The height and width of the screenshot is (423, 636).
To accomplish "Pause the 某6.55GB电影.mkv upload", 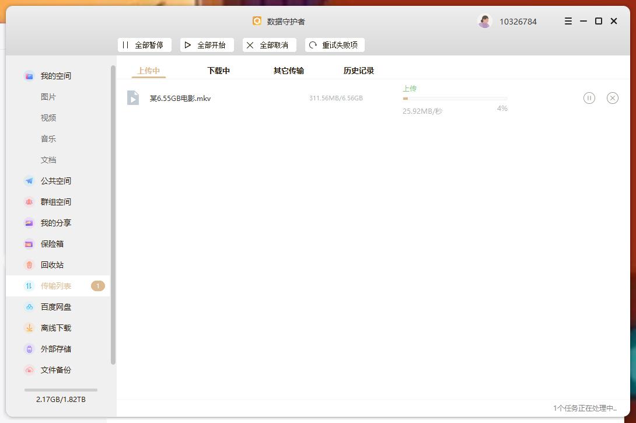I will point(589,98).
